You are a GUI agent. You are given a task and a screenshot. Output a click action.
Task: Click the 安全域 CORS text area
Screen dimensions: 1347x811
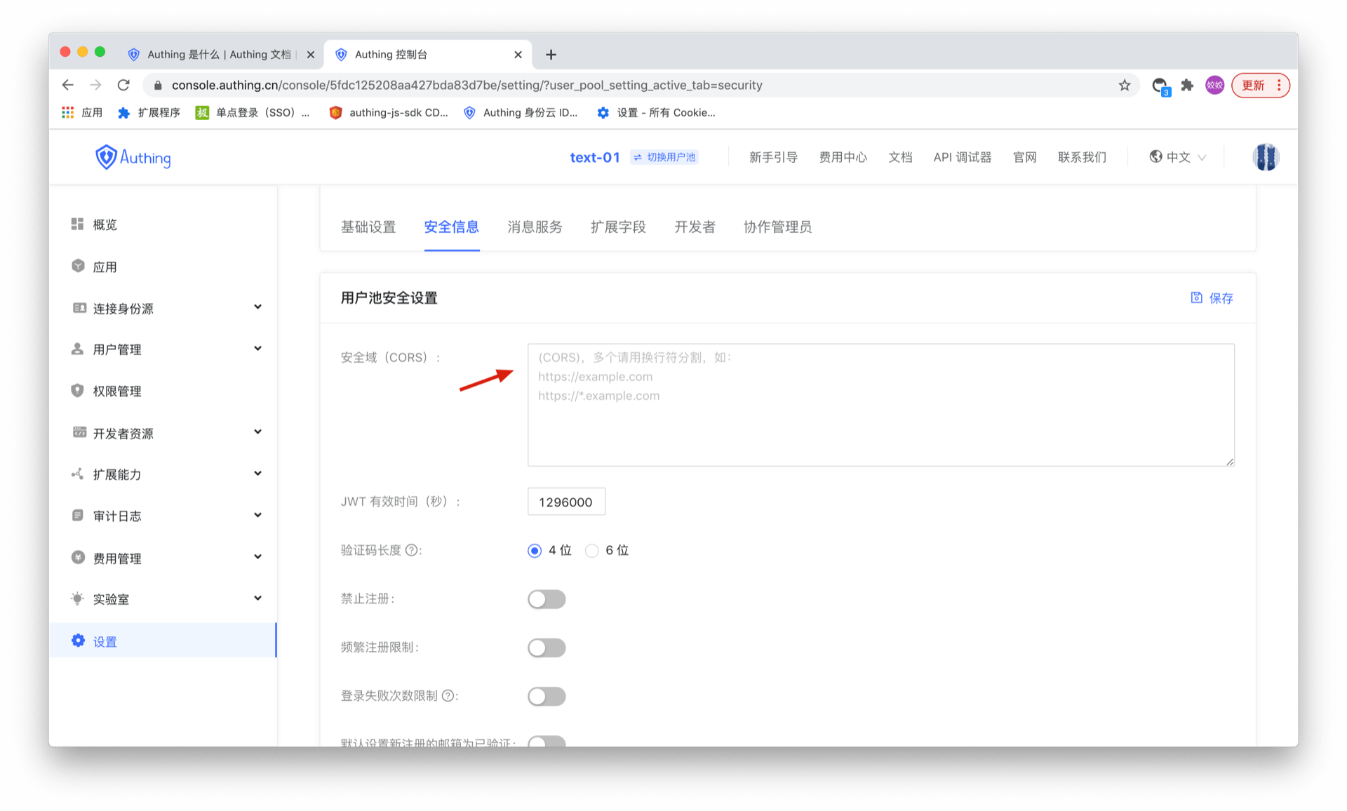(880, 405)
